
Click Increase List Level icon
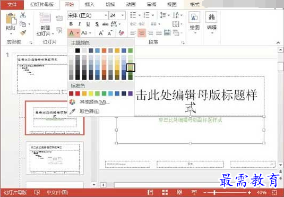pos(142,24)
